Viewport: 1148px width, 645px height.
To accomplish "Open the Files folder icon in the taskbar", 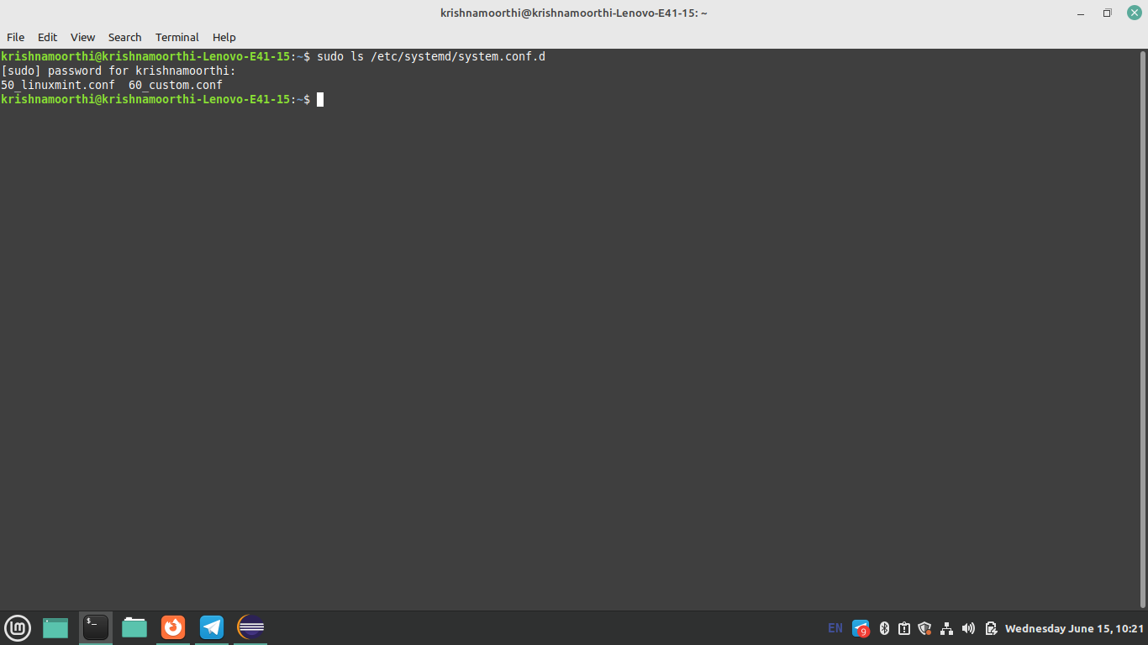I will click(x=134, y=627).
